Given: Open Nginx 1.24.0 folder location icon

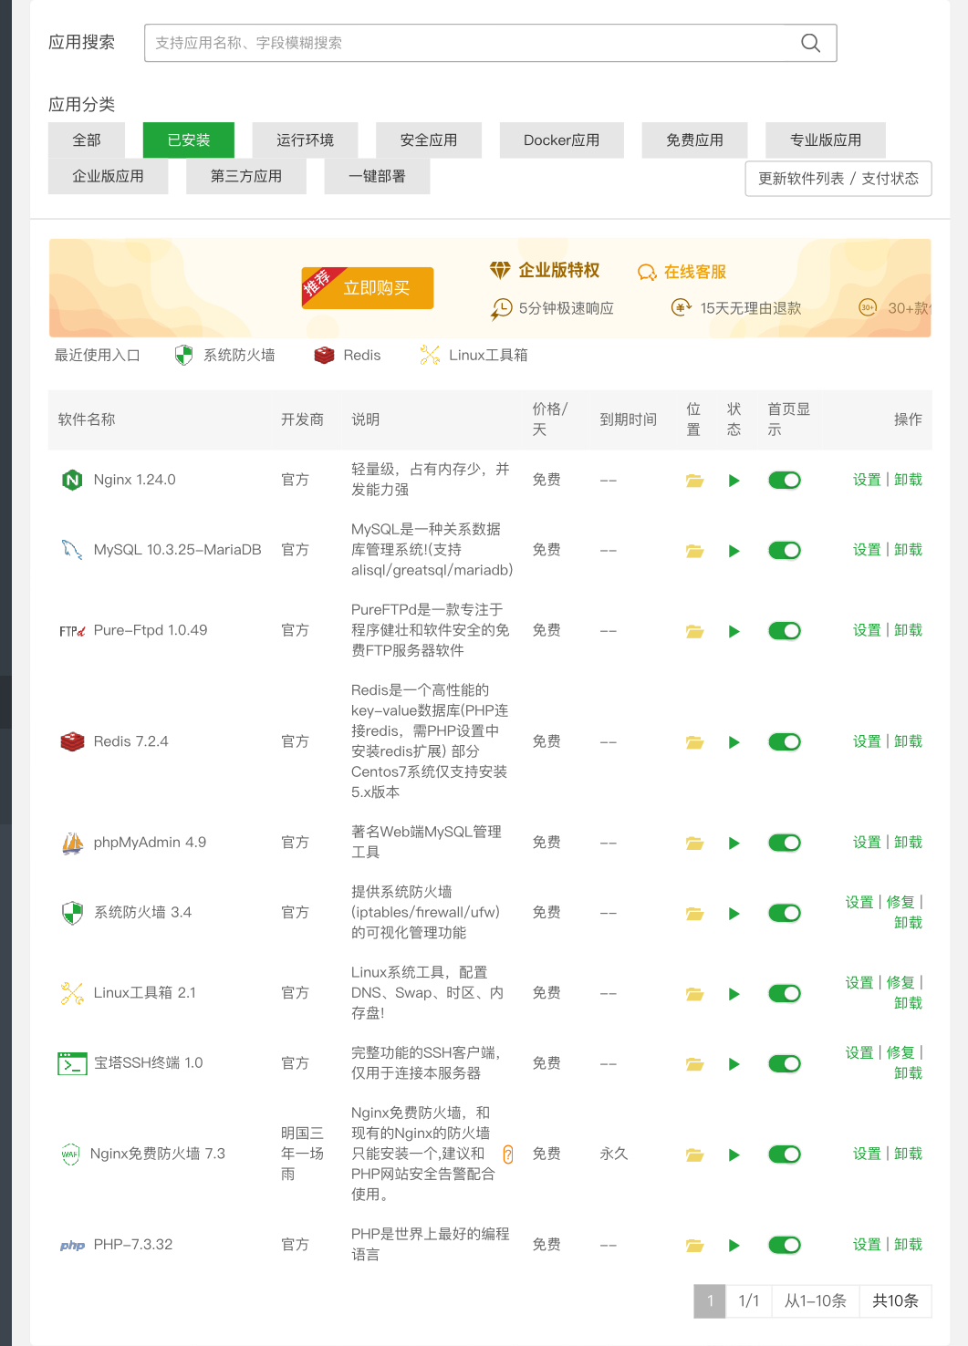Looking at the screenshot, I should 694,481.
